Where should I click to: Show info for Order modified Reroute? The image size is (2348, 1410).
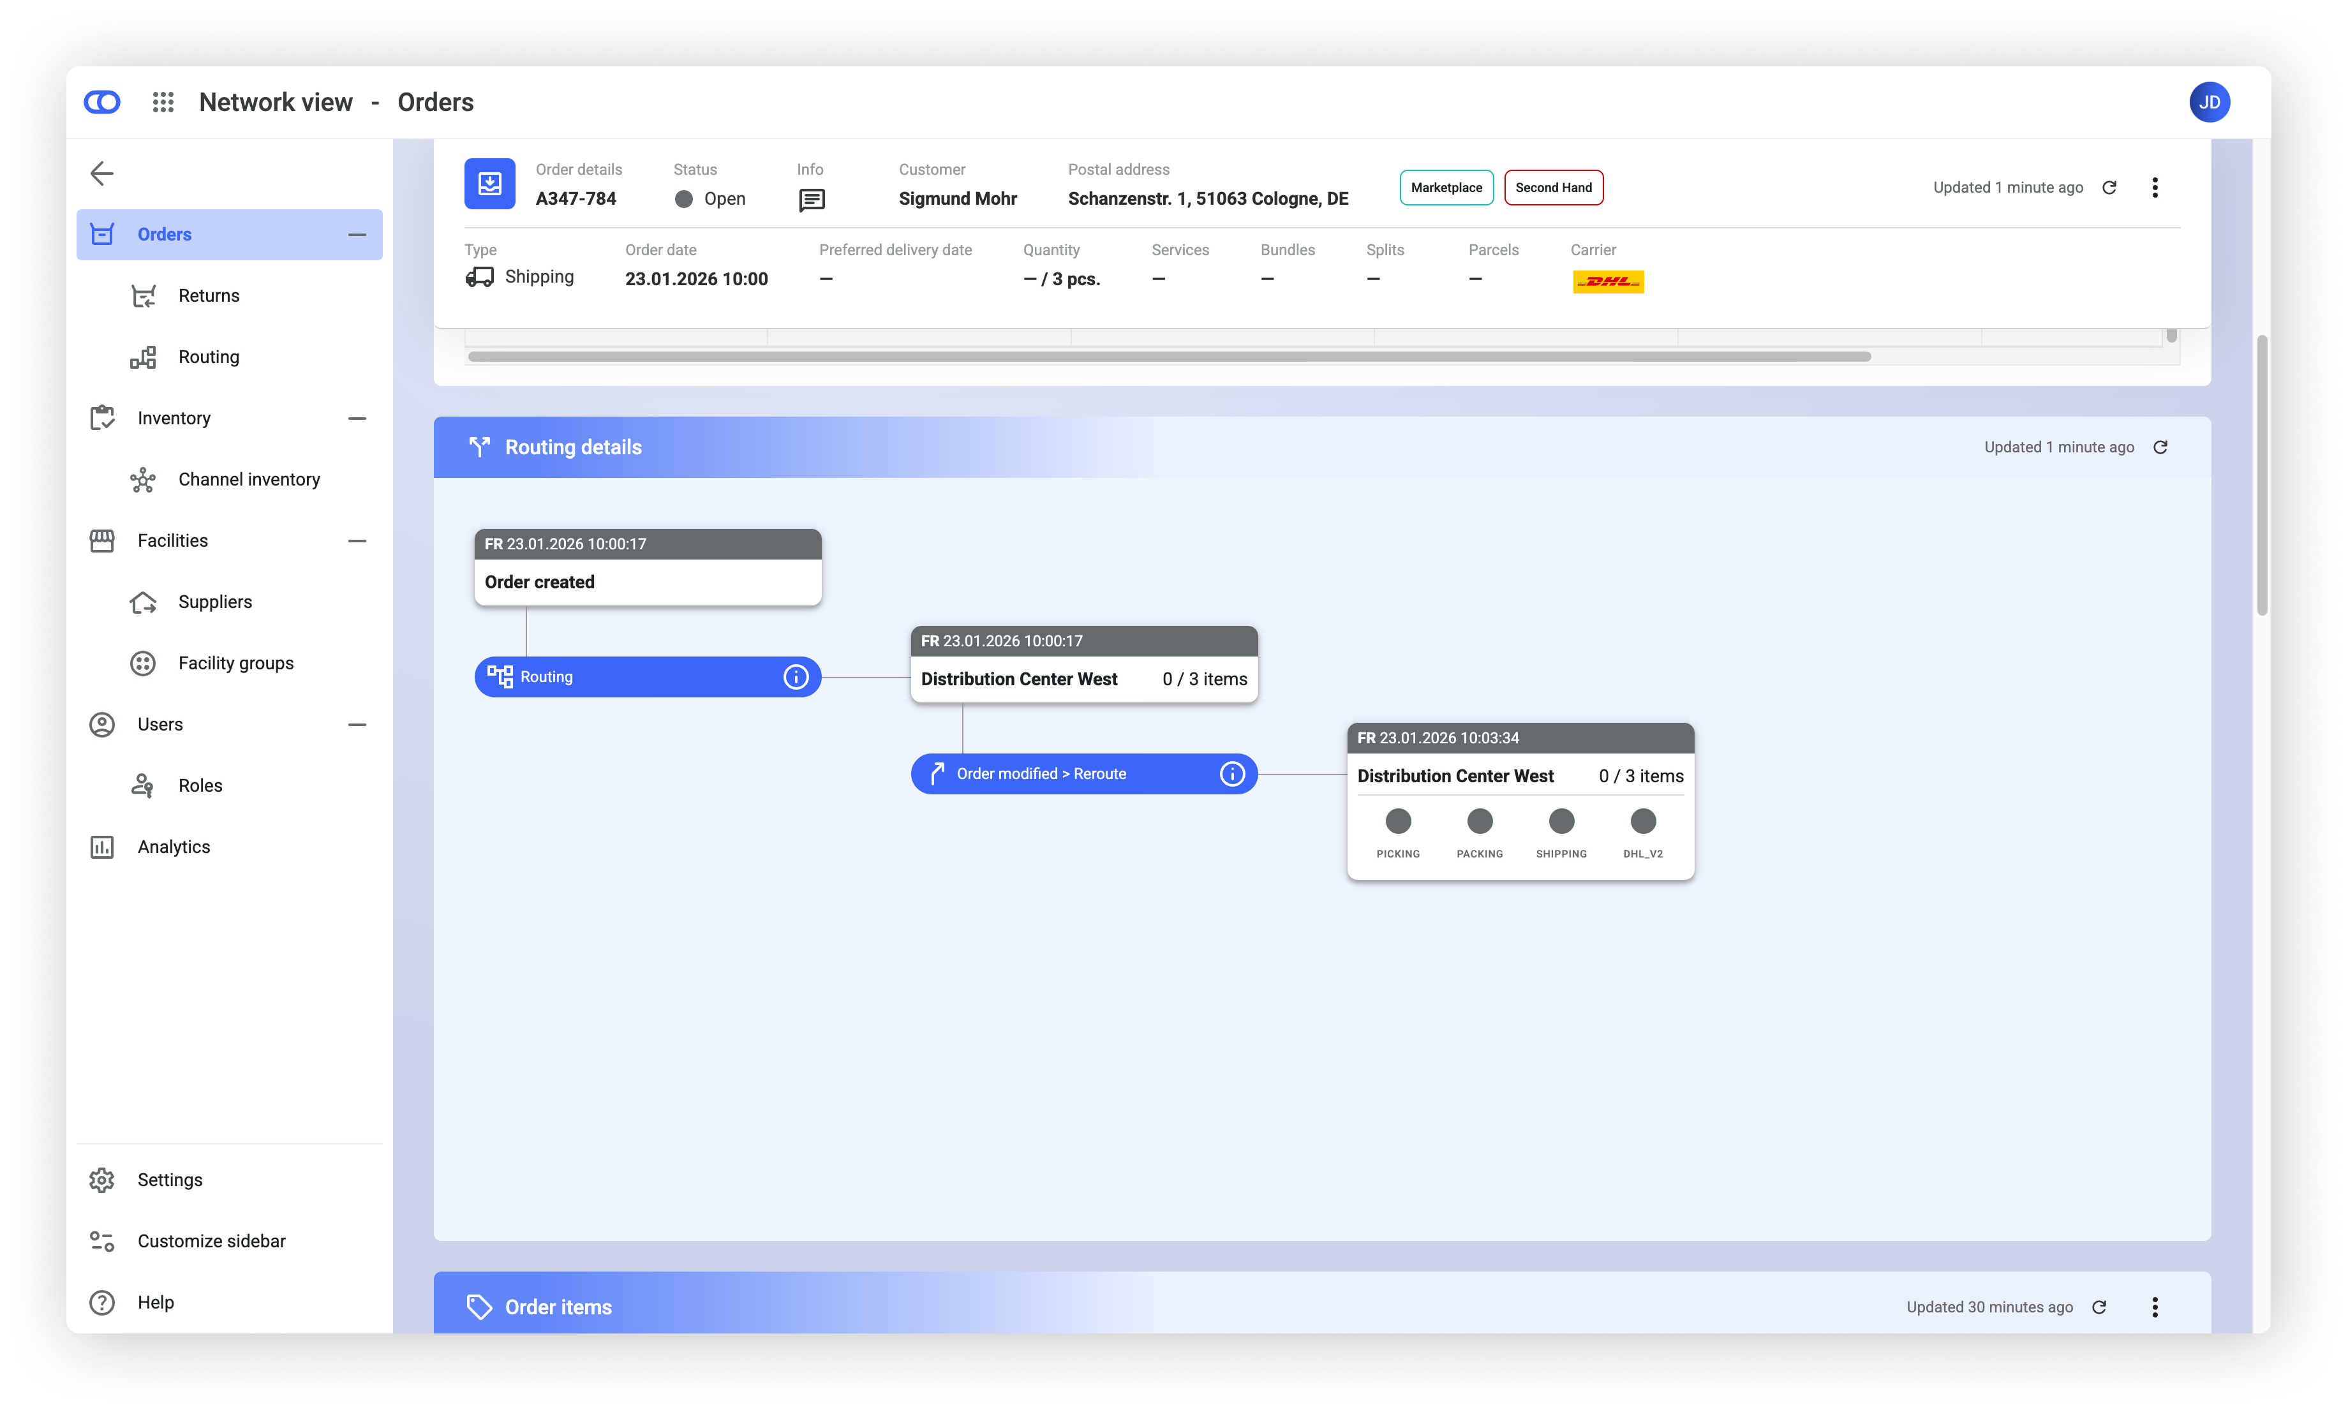click(1231, 773)
